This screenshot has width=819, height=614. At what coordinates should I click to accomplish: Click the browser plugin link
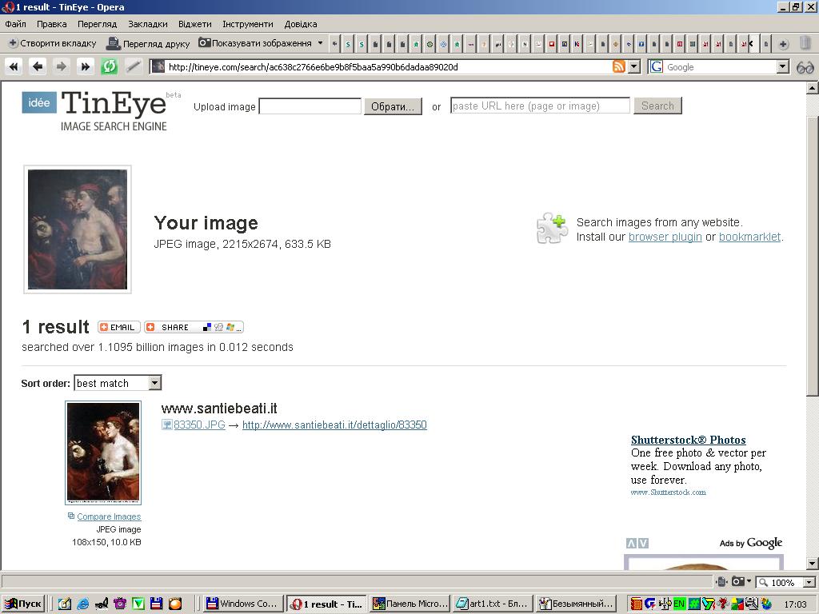(665, 237)
